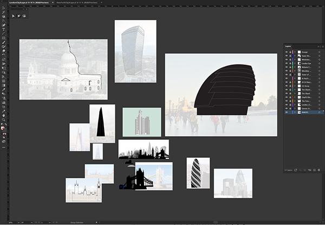Pick the third tool in the floating tool panel
Viewport: 325px width, 225px height.
24,16
